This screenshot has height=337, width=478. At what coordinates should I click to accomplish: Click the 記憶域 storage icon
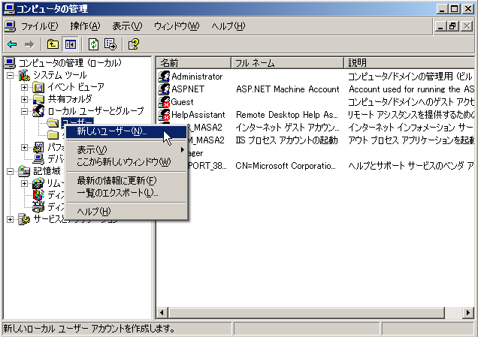[x=24, y=171]
